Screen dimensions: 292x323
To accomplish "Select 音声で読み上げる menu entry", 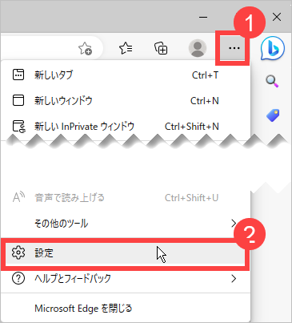I will pyautogui.click(x=126, y=198).
